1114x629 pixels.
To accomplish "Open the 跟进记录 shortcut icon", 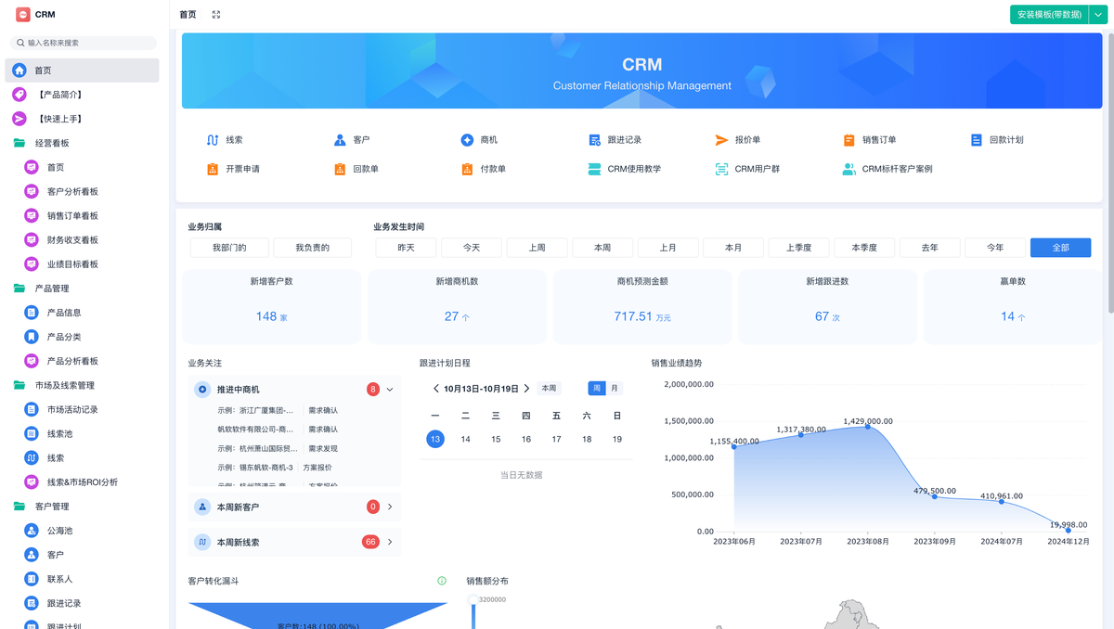I will pyautogui.click(x=594, y=140).
